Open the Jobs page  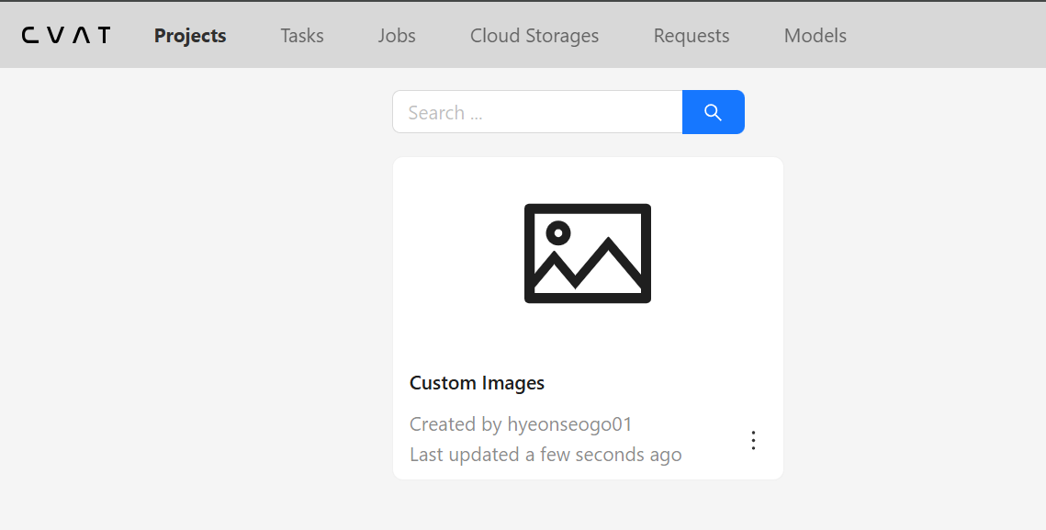click(x=397, y=36)
